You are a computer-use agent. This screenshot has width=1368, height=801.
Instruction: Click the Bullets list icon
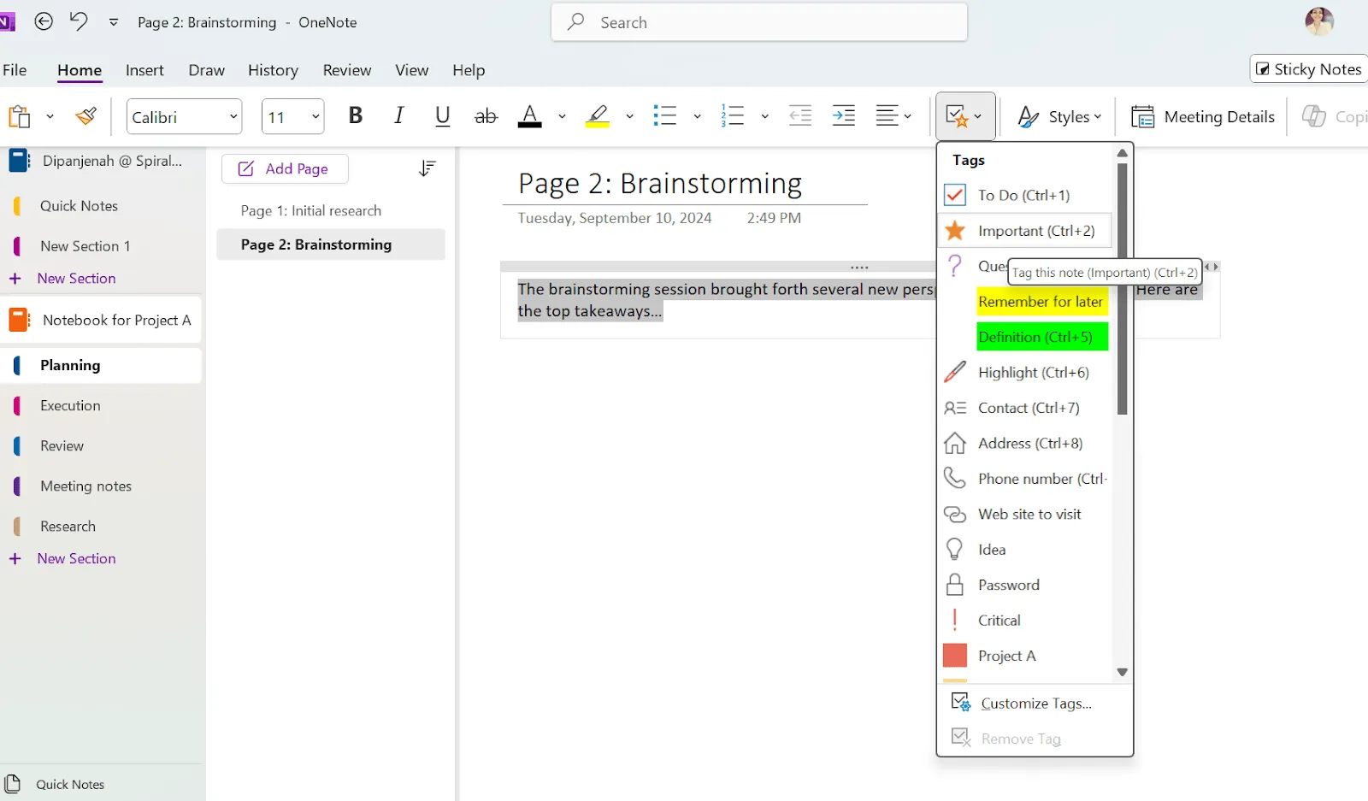pyautogui.click(x=665, y=116)
